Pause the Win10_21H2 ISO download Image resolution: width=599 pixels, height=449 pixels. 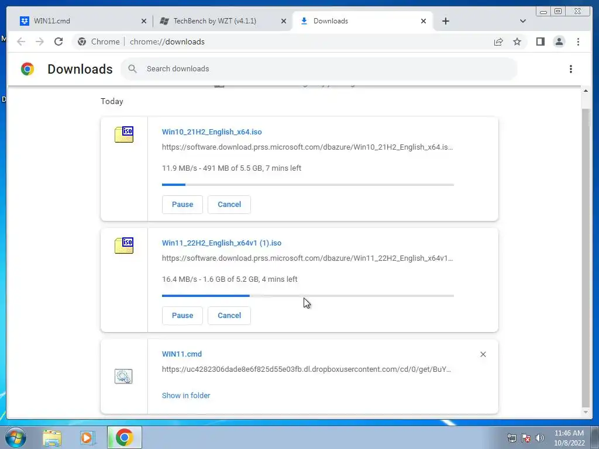click(183, 204)
